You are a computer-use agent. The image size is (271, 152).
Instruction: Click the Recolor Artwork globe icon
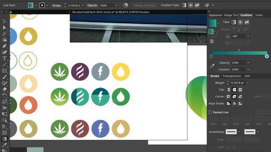click(126, 5)
